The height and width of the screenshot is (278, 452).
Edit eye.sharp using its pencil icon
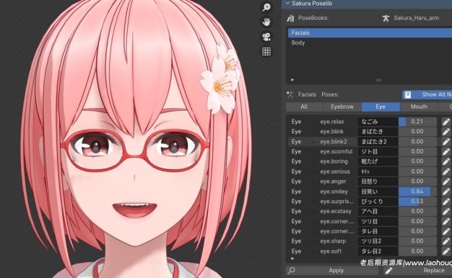pyautogui.click(x=446, y=241)
